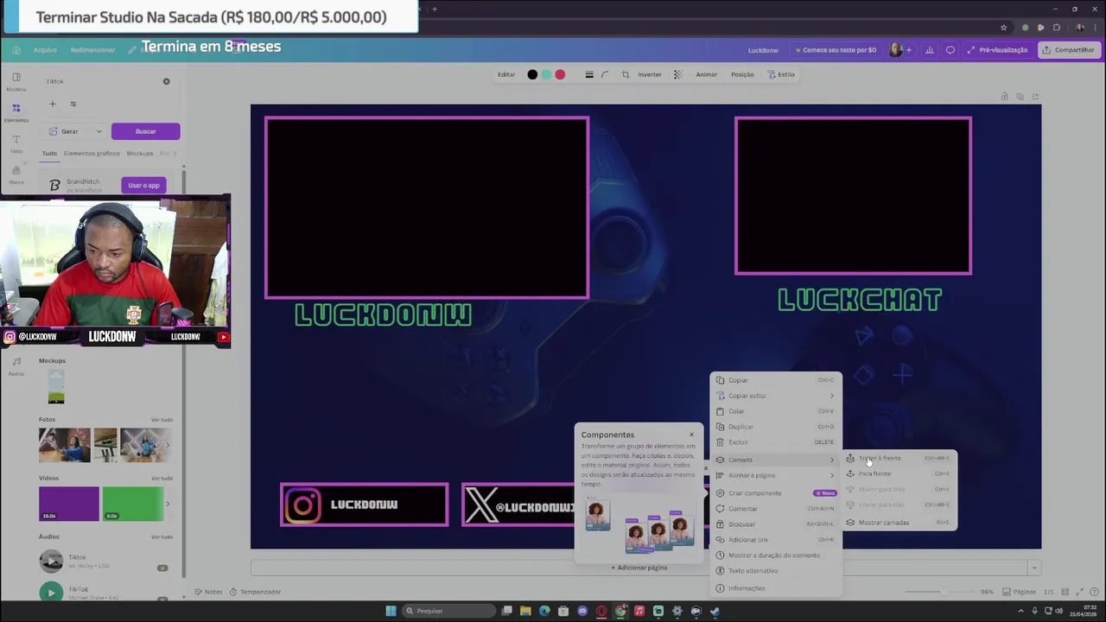Select Criar componente menu entry
The width and height of the screenshot is (1106, 622).
tap(776, 493)
